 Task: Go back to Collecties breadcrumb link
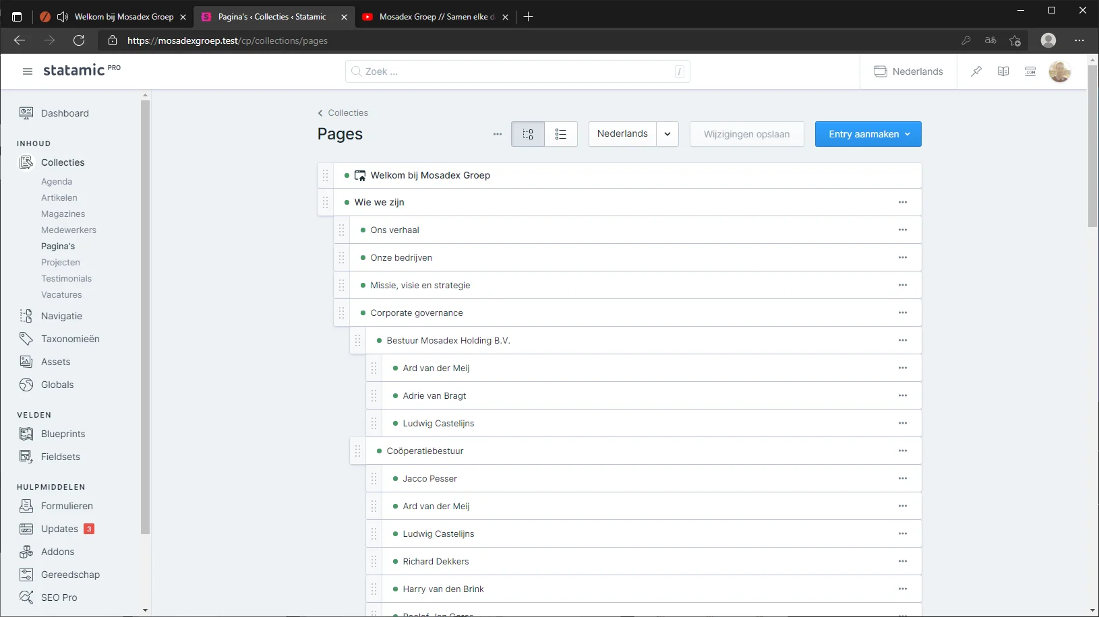coord(347,112)
